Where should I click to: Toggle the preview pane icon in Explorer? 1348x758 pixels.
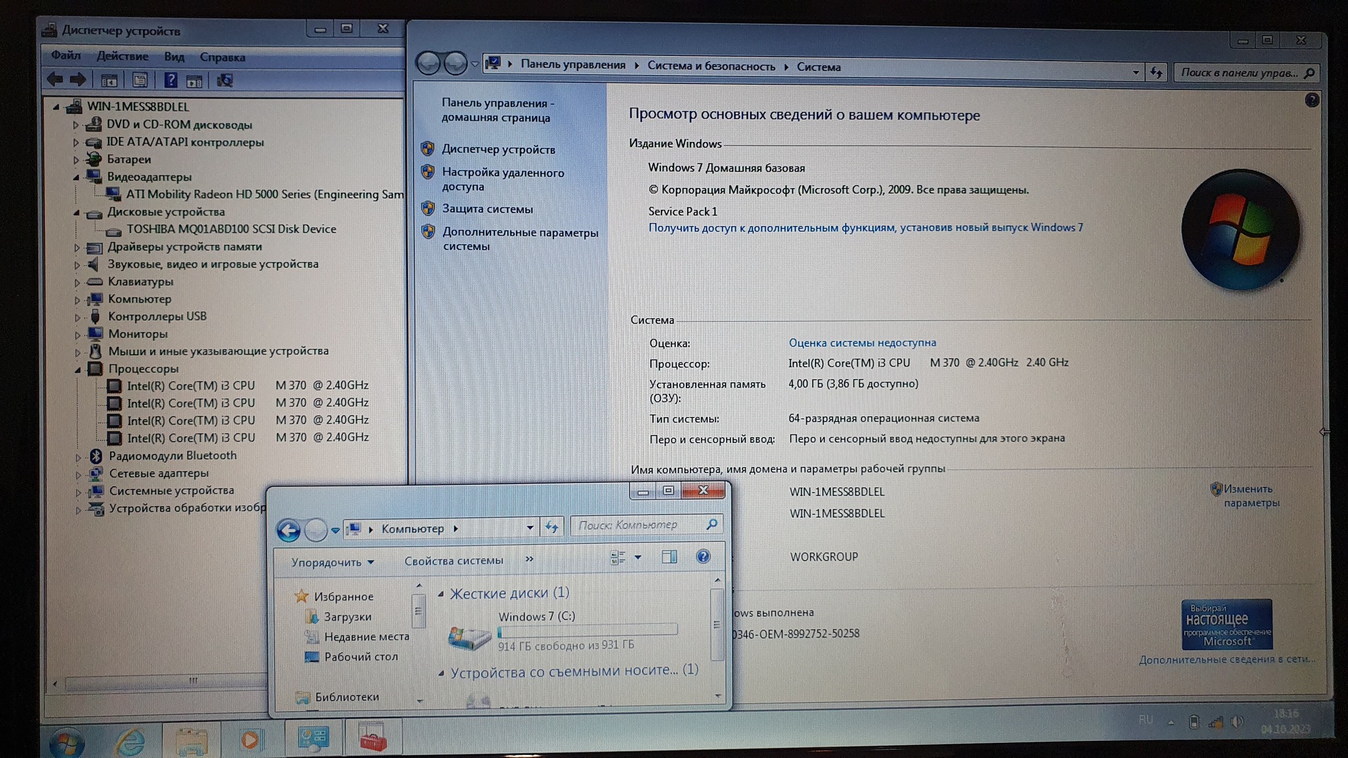[x=669, y=557]
